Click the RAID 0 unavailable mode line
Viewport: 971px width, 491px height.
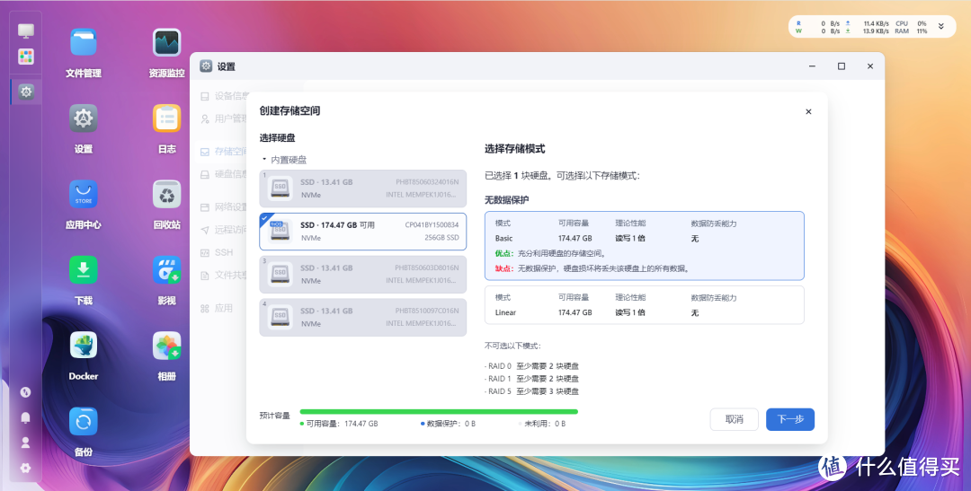pyautogui.click(x=531, y=366)
